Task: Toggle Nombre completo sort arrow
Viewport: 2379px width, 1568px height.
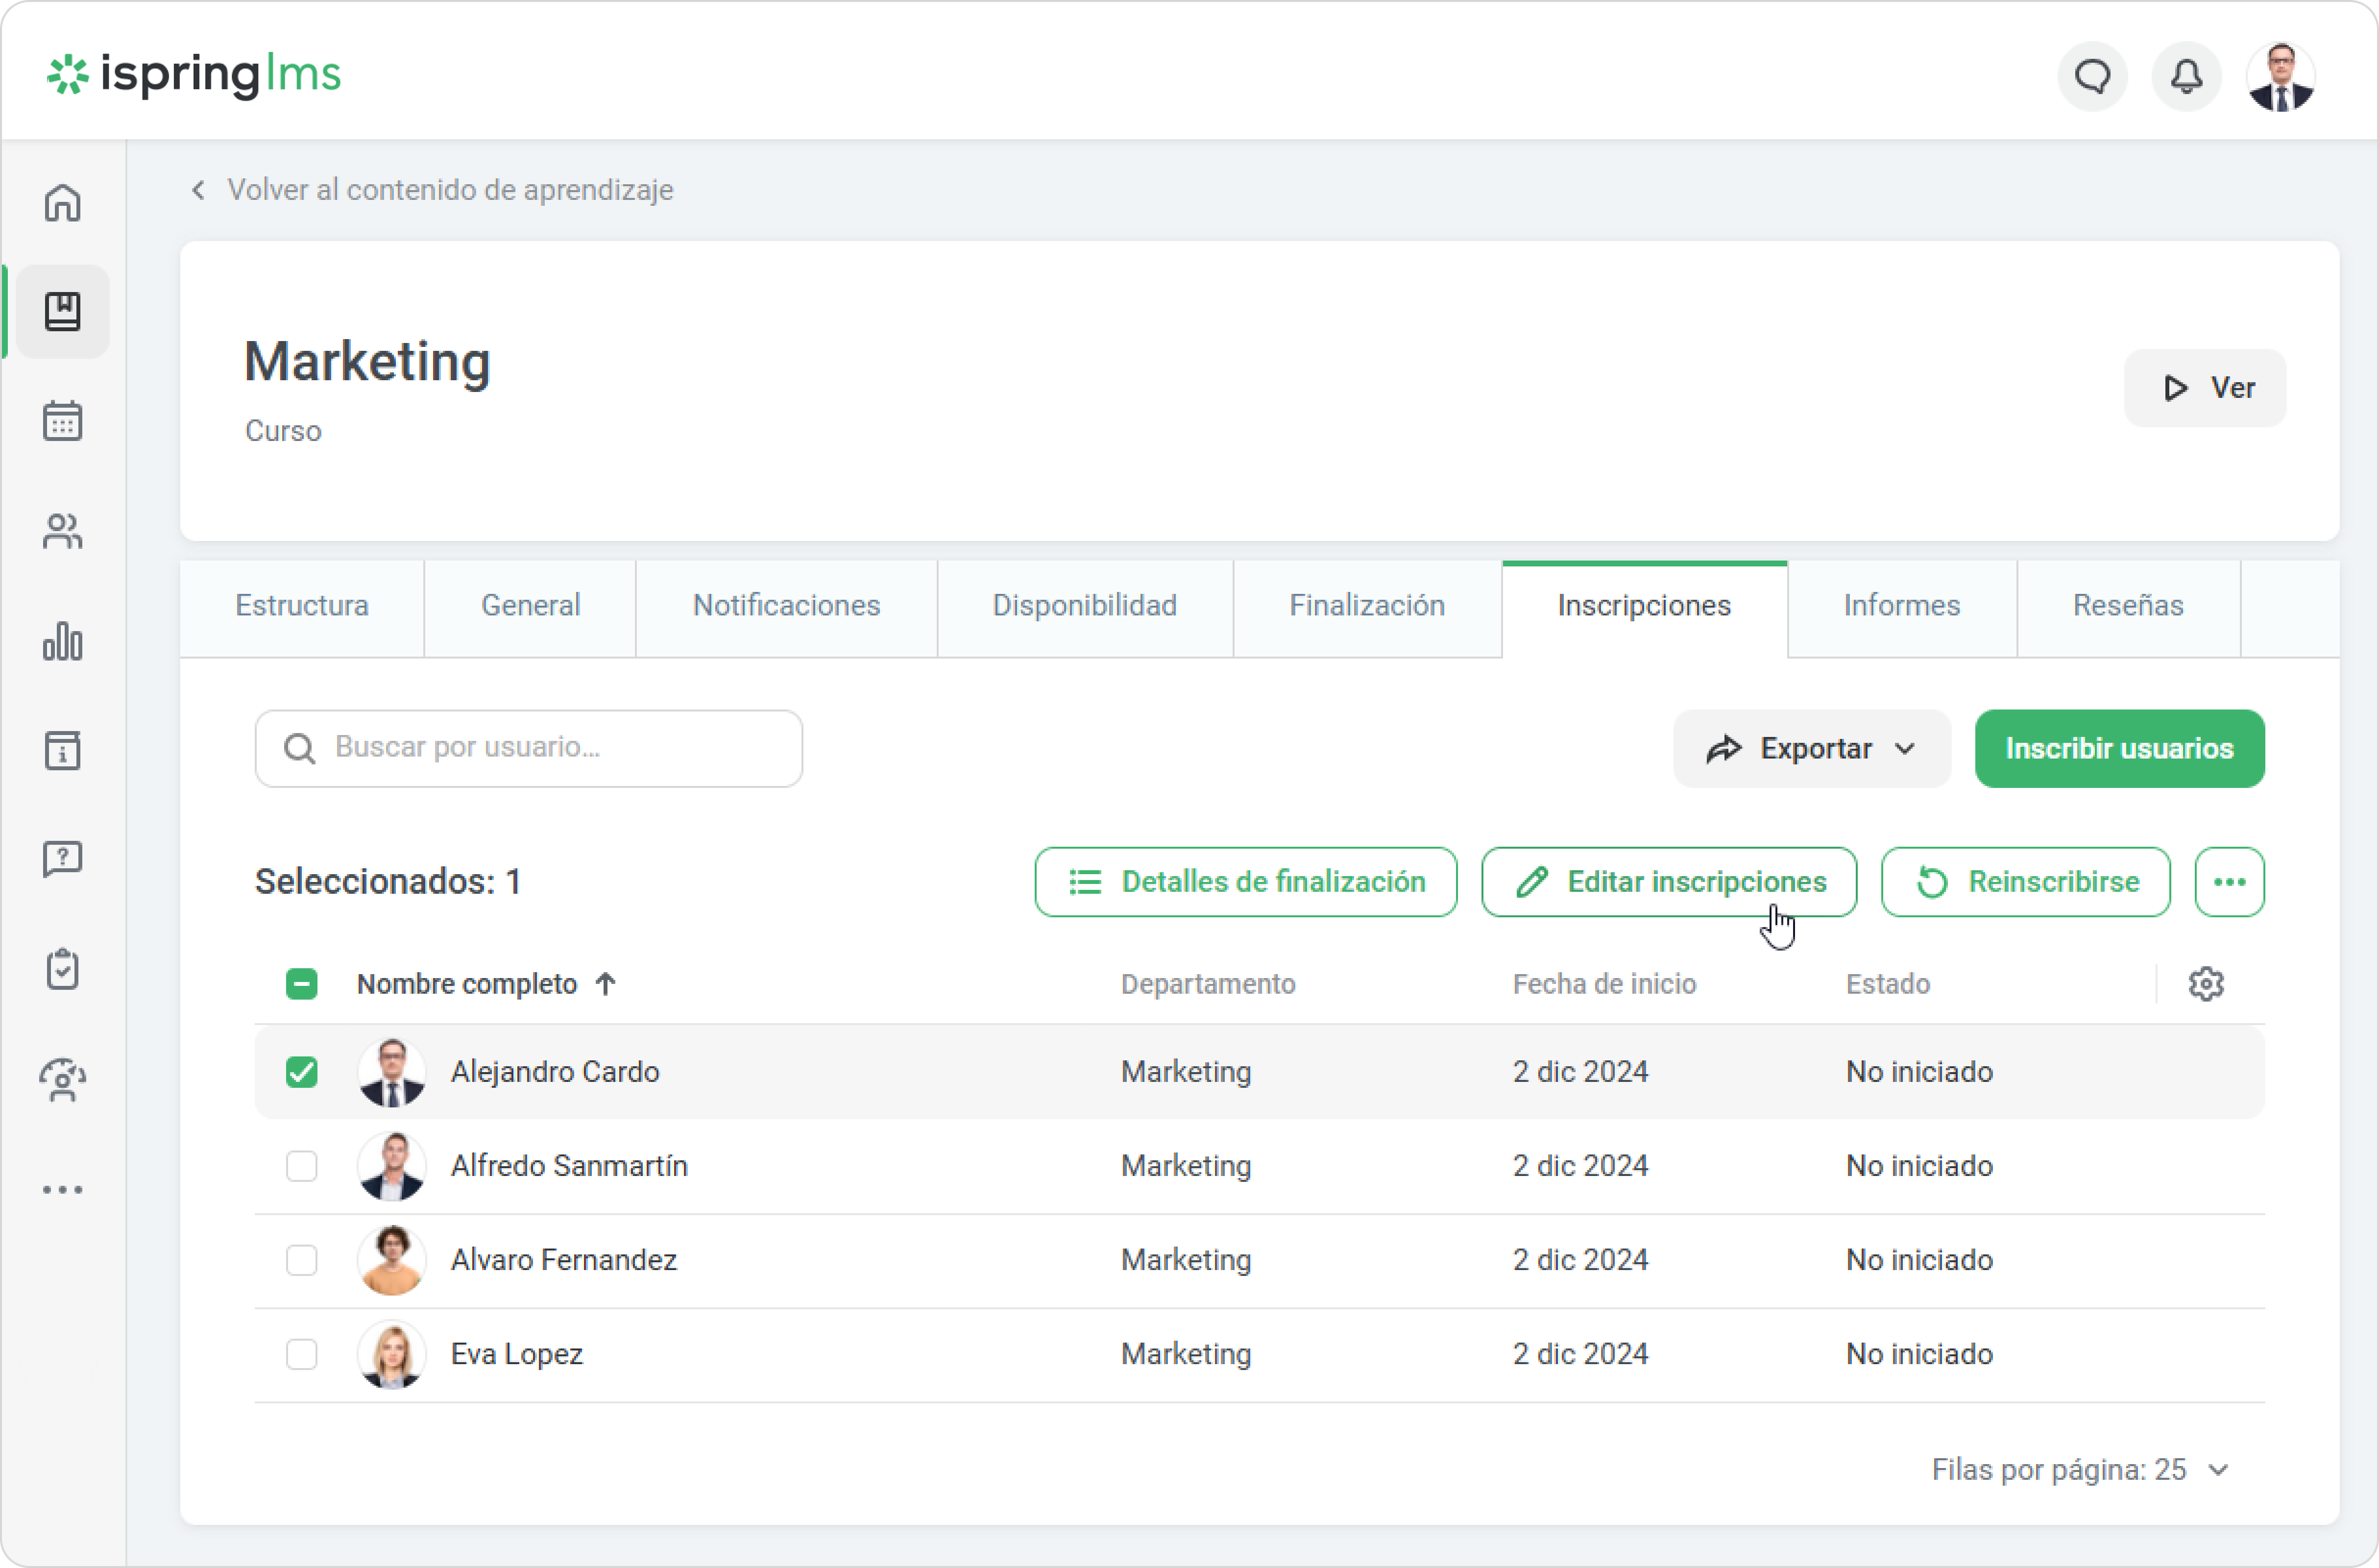Action: tap(606, 984)
